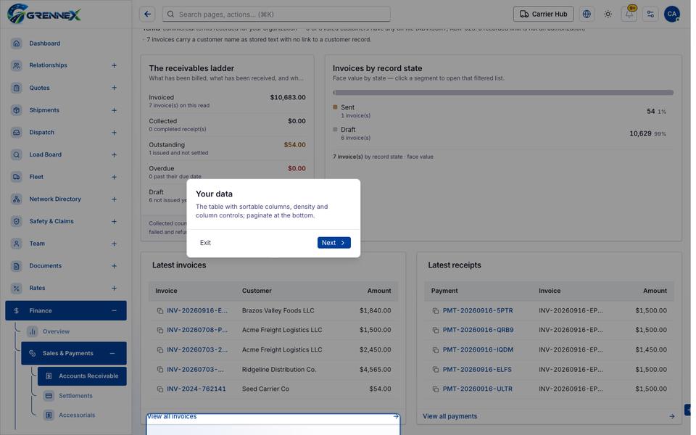Copy invoice INV-2024-762141 number icon
This screenshot has width=696, height=435.
pyautogui.click(x=159, y=389)
